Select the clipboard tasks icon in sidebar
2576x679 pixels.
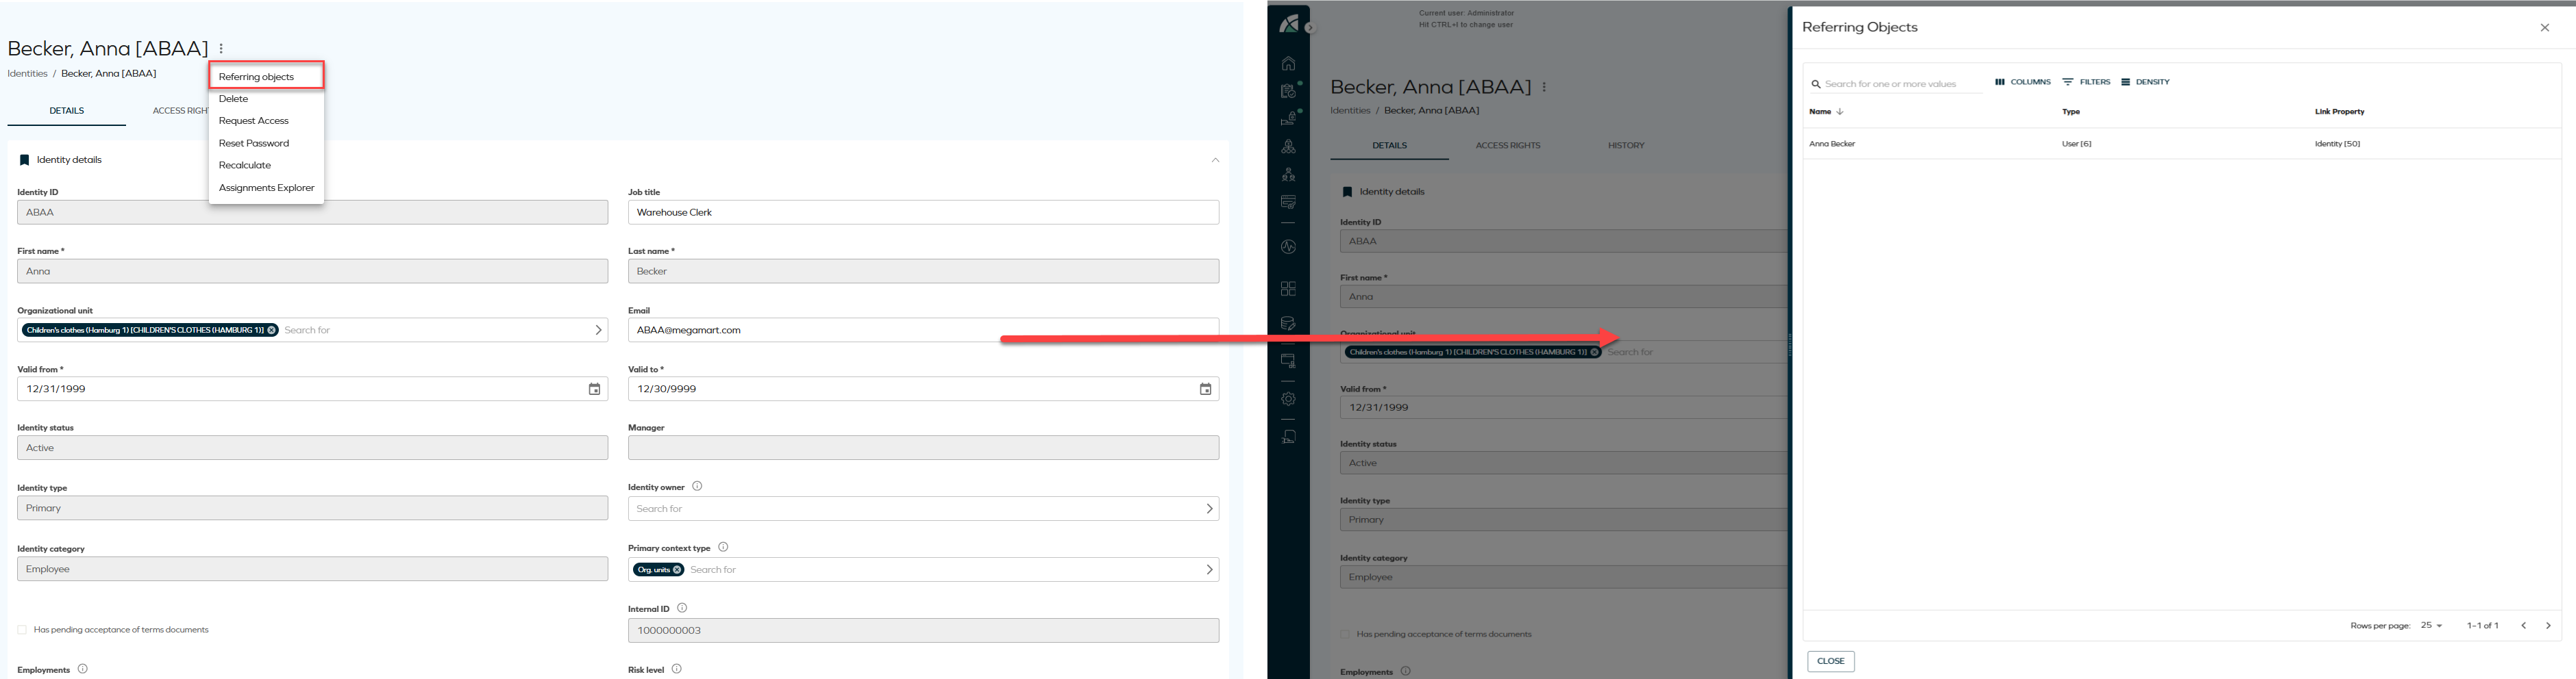pos(1289,90)
